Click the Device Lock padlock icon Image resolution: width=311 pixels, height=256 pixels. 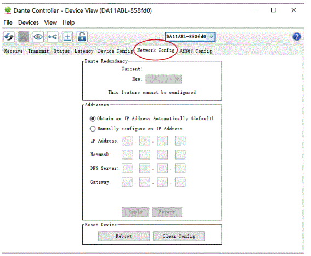click(82, 37)
